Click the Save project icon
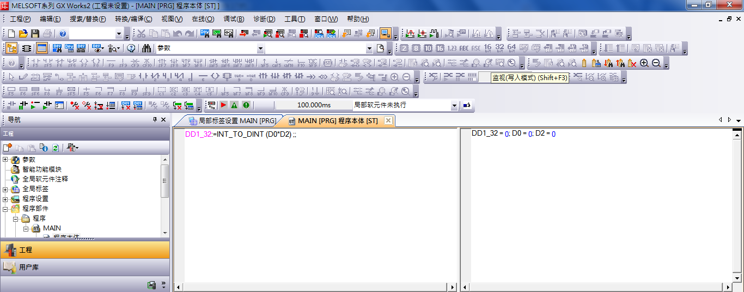 coord(35,34)
